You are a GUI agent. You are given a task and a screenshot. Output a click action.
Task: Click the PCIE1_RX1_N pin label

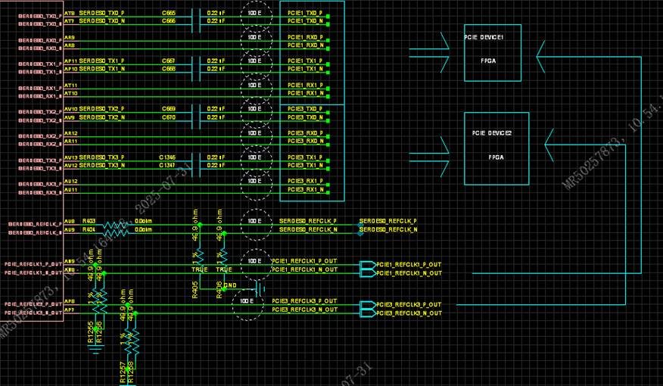pos(305,93)
